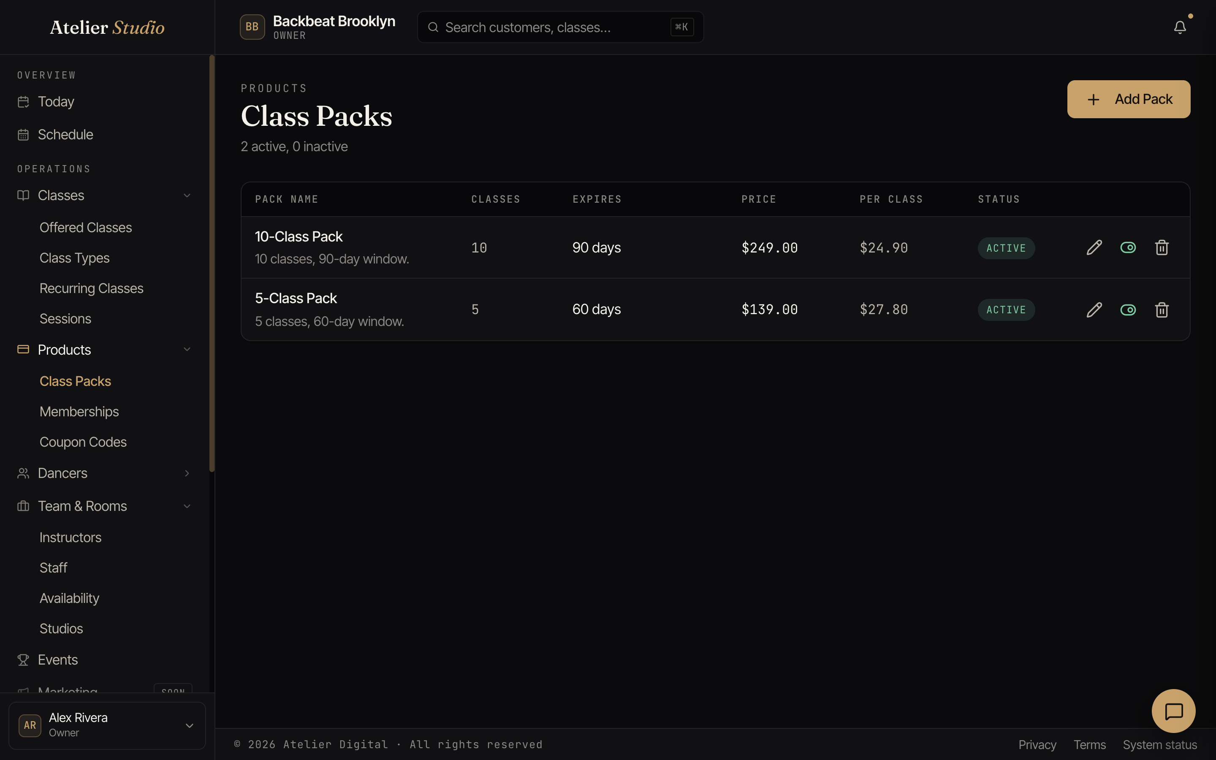Click the sidebar scrollbar
Screen dimensions: 1216x760
[x=212, y=263]
